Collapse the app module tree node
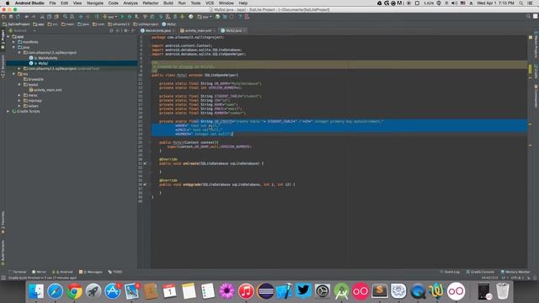The height and width of the screenshot is (303, 539). pyautogui.click(x=8, y=37)
